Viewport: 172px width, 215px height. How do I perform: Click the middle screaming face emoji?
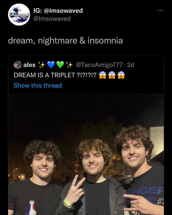pos(112,75)
